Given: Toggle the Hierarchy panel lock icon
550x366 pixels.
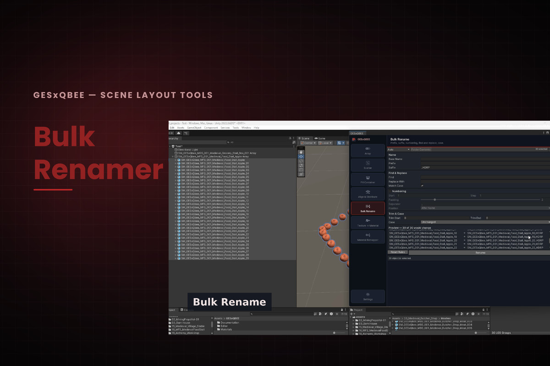Looking at the screenshot, I should click(x=289, y=138).
